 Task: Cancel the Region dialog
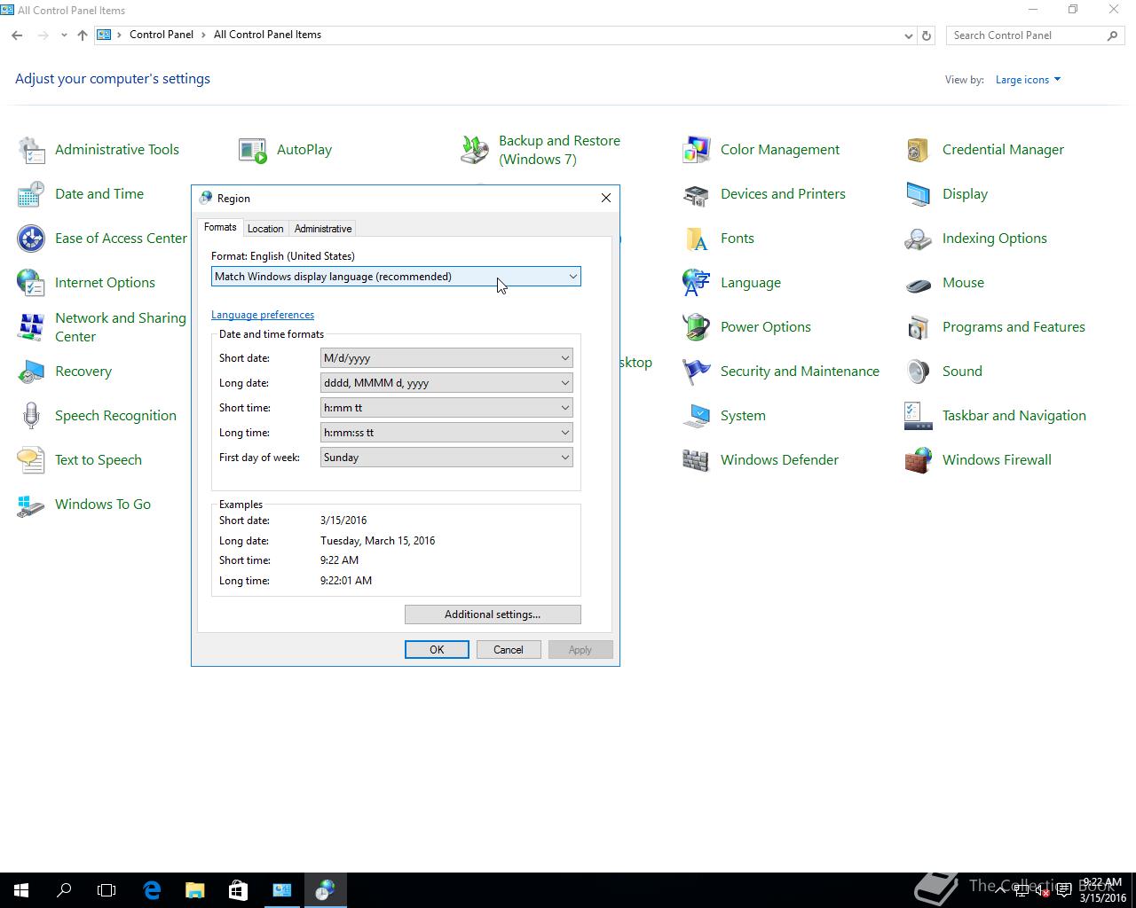tap(509, 650)
